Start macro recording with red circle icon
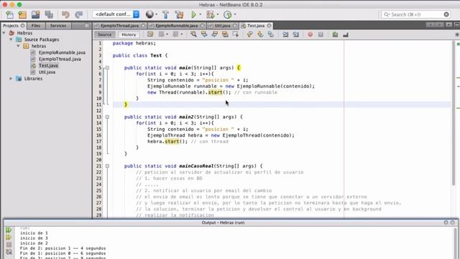 coord(310,35)
